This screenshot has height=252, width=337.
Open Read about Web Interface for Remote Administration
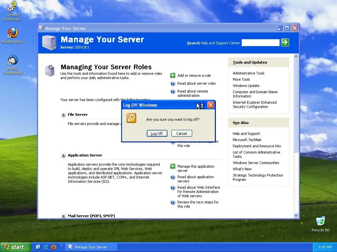(198, 192)
